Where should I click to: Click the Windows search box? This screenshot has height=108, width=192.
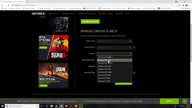pos(22,106)
